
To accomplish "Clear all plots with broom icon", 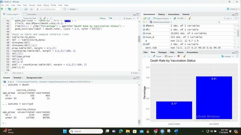I will [185, 56].
